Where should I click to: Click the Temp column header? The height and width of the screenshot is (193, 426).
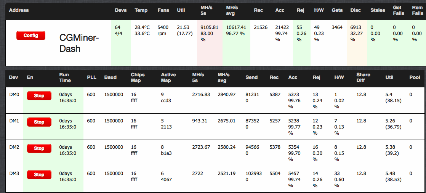(x=141, y=10)
